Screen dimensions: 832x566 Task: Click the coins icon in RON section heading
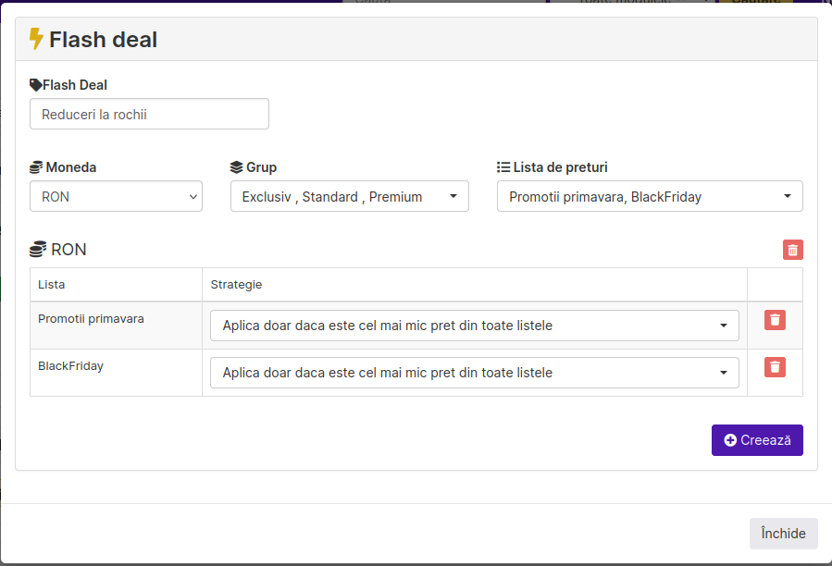(38, 250)
